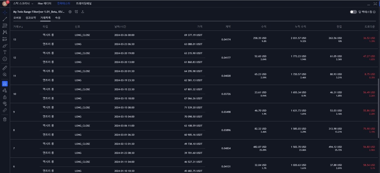Click the strategy export upload icon
The height and width of the screenshot is (173, 380).
tap(83, 12)
